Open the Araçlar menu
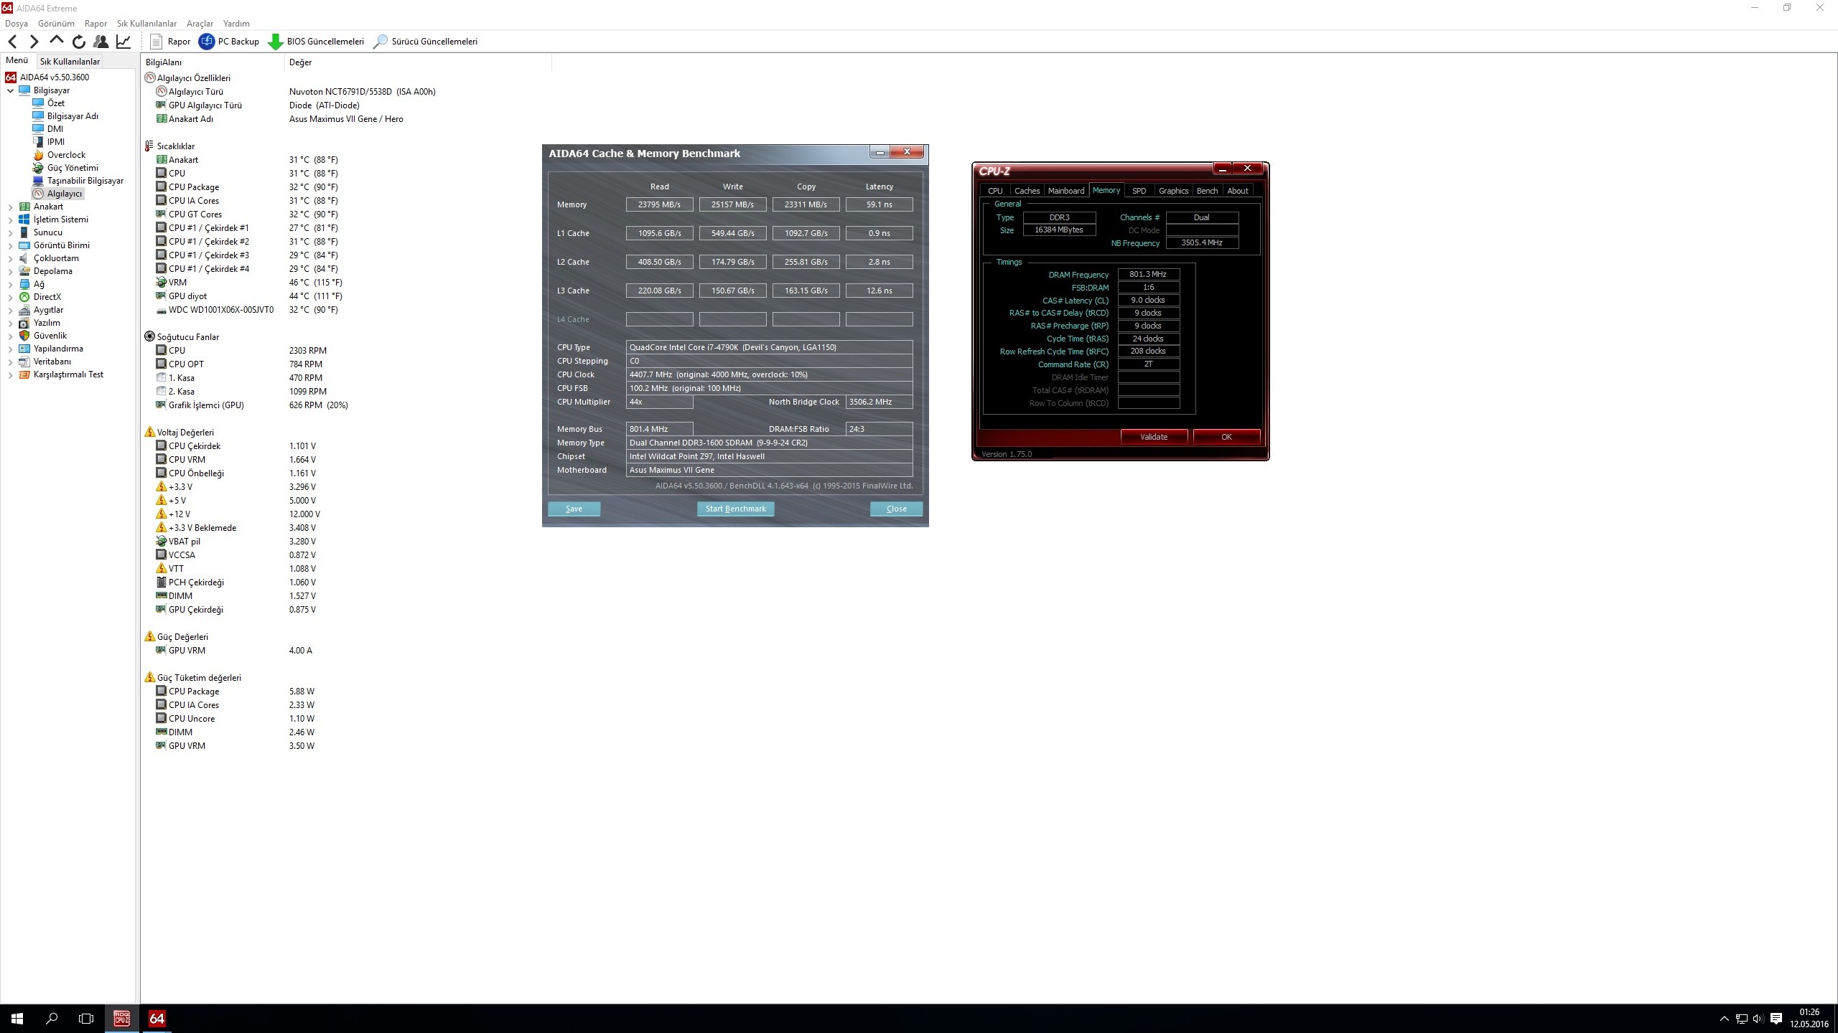 tap(200, 24)
